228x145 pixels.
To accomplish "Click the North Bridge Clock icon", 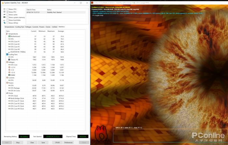I will 9,98.
